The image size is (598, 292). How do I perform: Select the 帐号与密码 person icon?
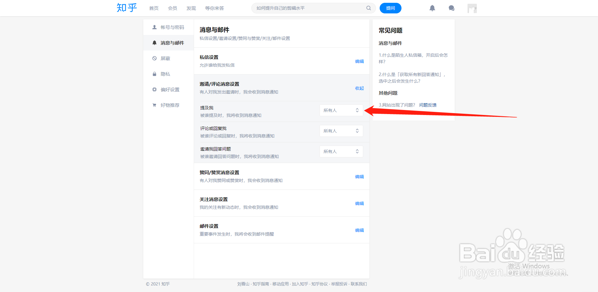[x=154, y=27]
